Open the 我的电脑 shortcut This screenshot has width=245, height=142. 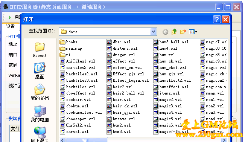40,114
